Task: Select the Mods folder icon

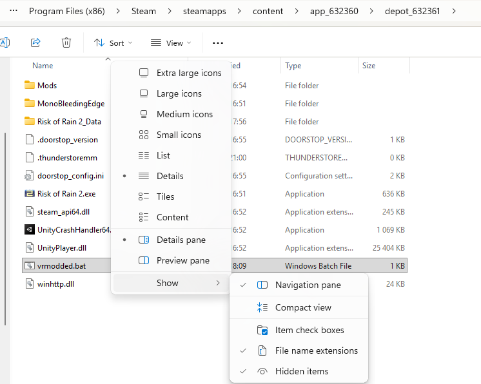Action: [x=30, y=85]
